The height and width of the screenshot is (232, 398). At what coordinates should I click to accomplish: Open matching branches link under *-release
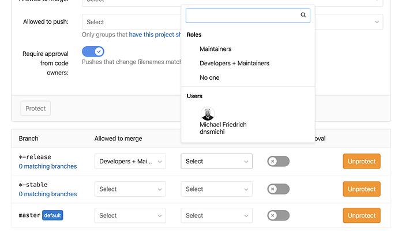[x=47, y=167]
